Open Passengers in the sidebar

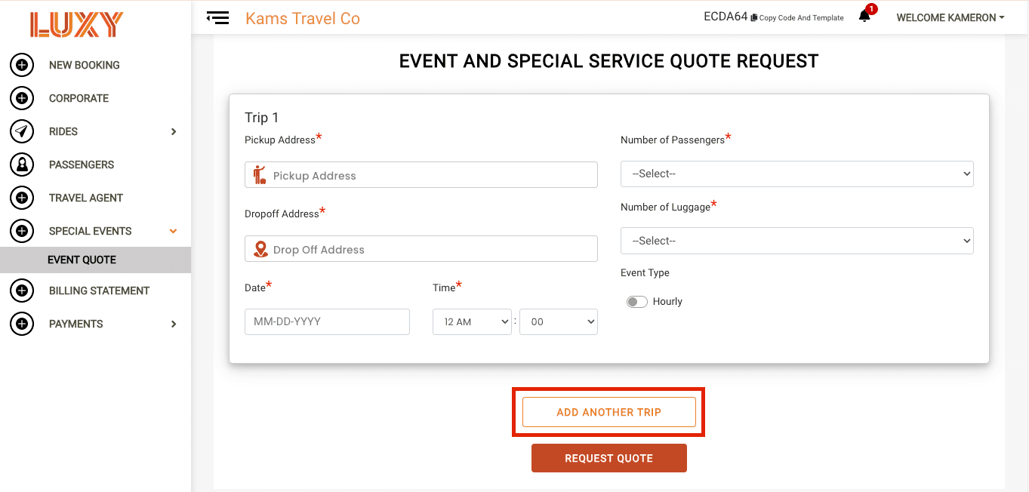click(82, 165)
